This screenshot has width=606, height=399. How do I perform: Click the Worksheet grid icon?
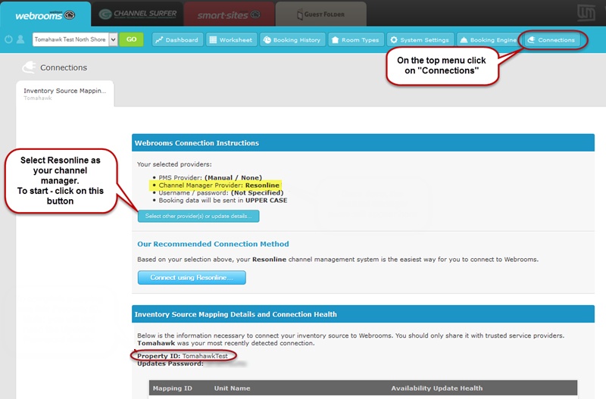(x=213, y=40)
